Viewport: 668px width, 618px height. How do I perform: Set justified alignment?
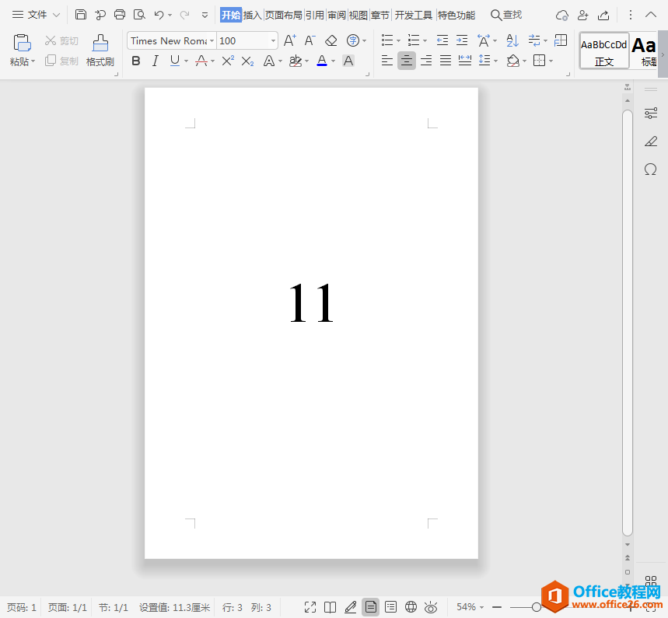[x=446, y=61]
